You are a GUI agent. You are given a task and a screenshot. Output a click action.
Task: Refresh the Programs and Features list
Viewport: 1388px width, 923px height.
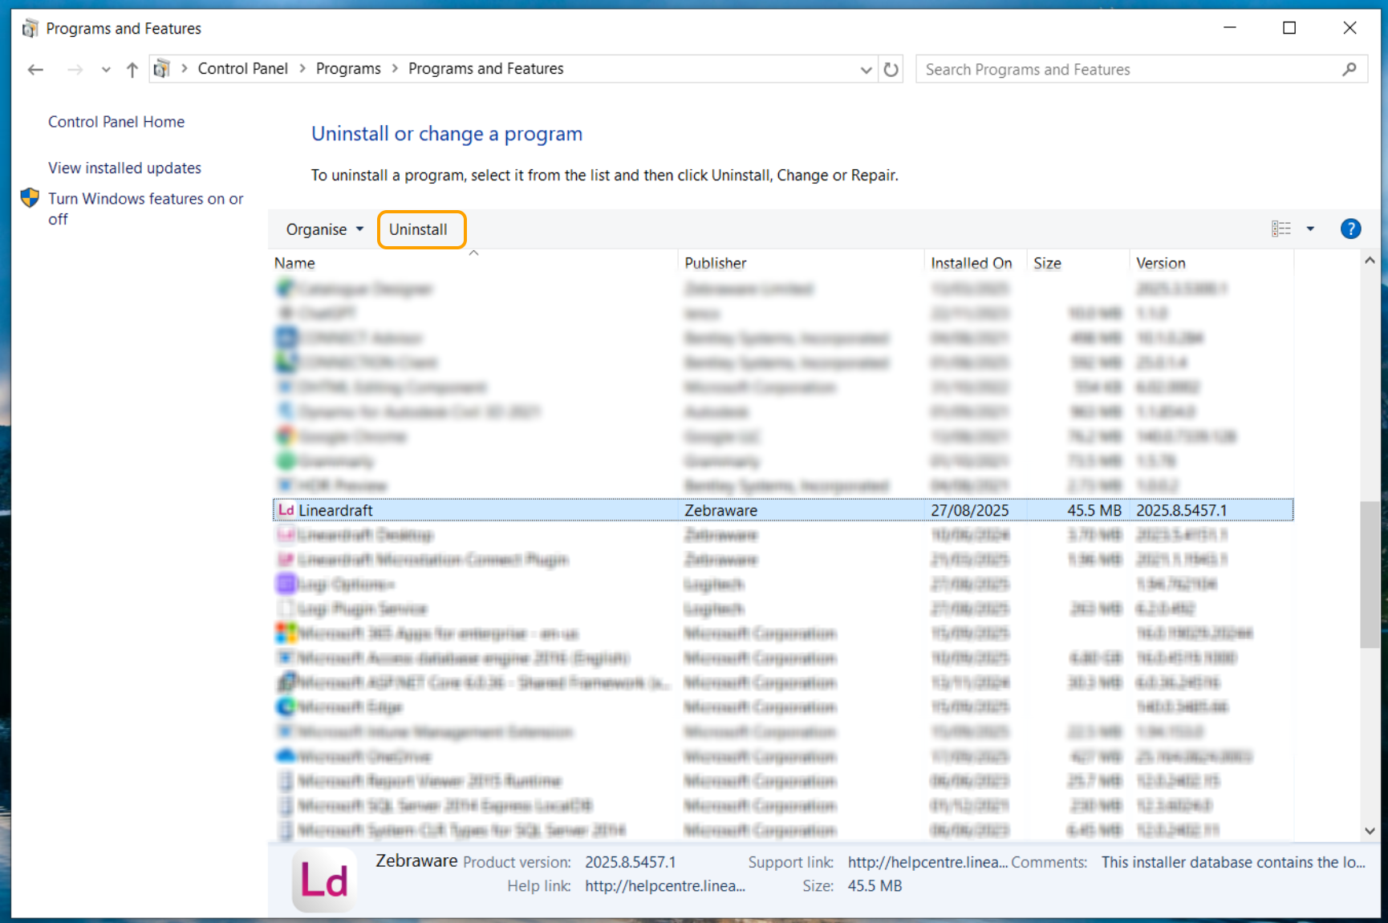click(x=891, y=70)
